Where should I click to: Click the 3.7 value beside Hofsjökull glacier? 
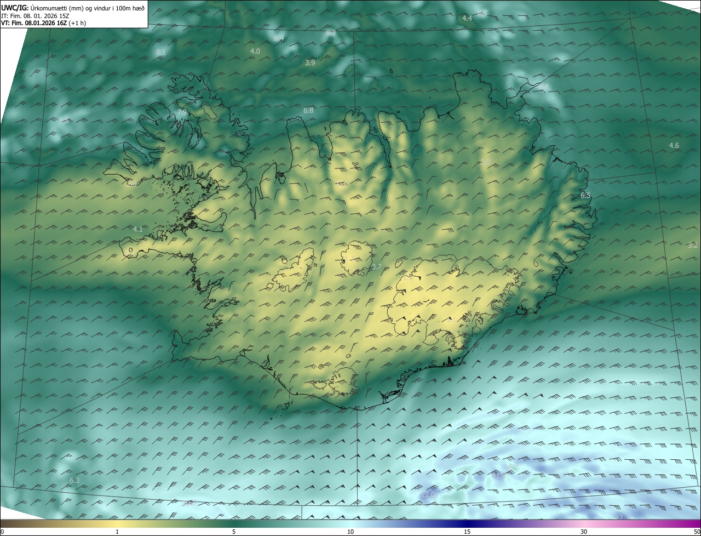(376, 266)
